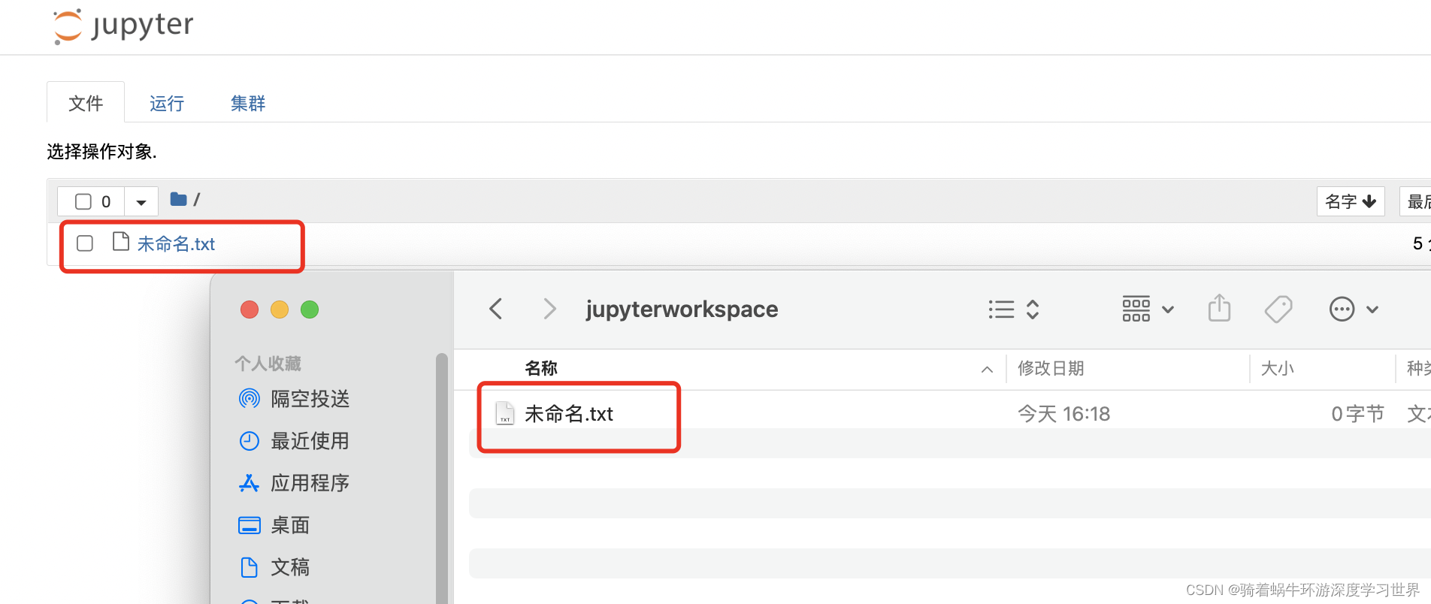The width and height of the screenshot is (1431, 604).
Task: Maximize the Finder window with green button
Action: pos(310,310)
